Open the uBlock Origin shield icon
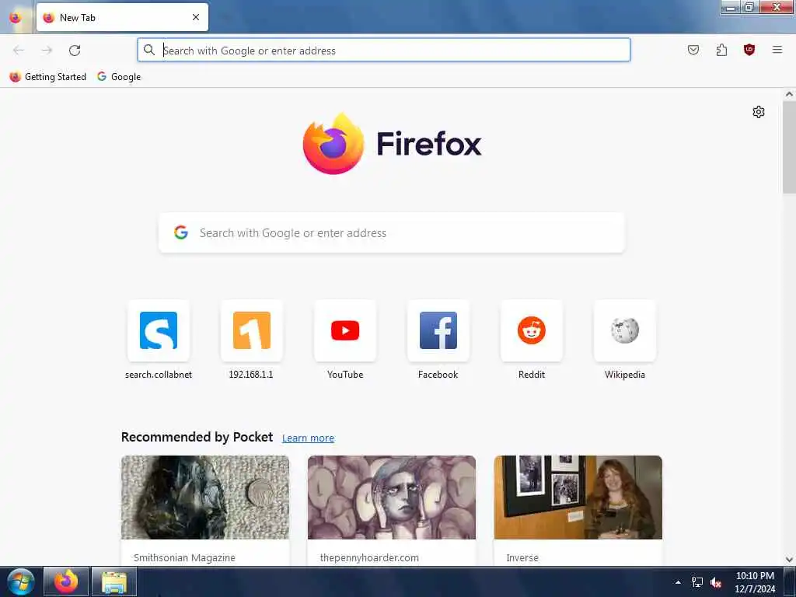This screenshot has height=597, width=796. [x=749, y=50]
